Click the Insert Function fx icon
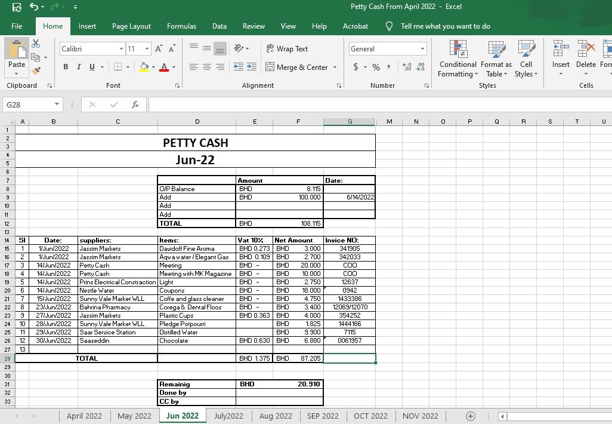Viewport: 612px width, 424px height. 135,105
